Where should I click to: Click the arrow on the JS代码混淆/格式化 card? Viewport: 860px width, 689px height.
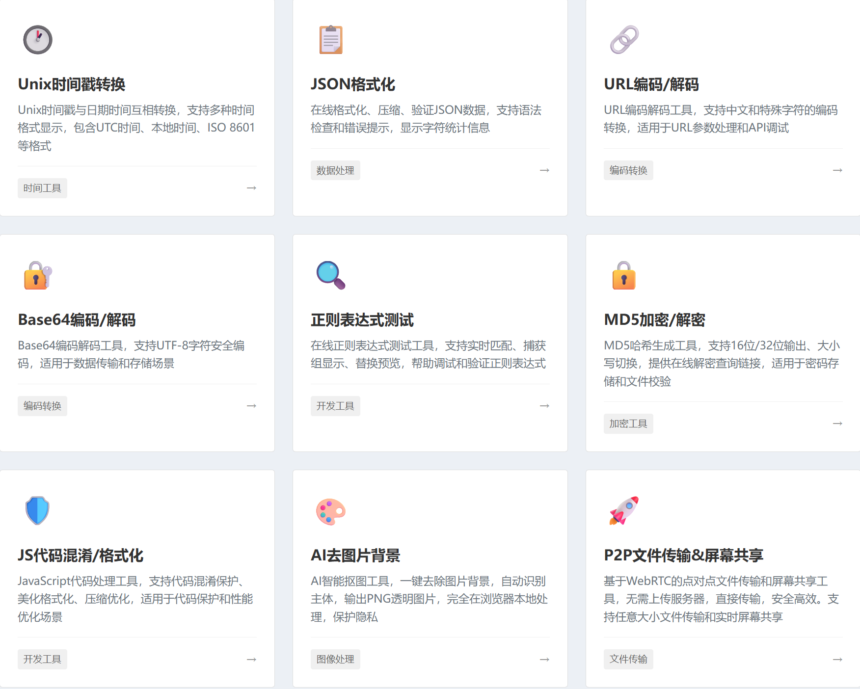click(251, 660)
